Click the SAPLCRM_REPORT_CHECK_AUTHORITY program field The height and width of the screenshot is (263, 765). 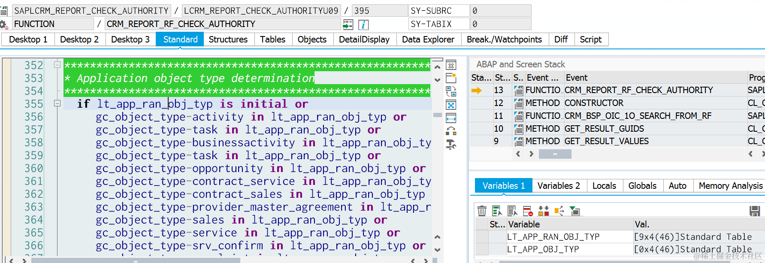(91, 11)
